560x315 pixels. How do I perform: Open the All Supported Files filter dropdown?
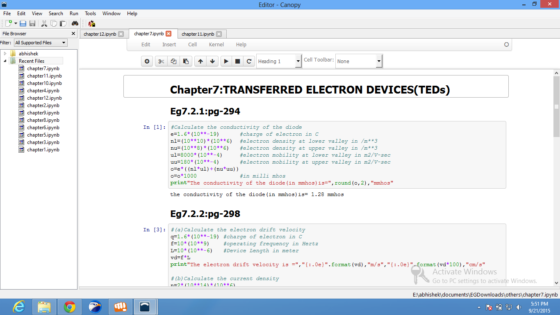point(41,43)
